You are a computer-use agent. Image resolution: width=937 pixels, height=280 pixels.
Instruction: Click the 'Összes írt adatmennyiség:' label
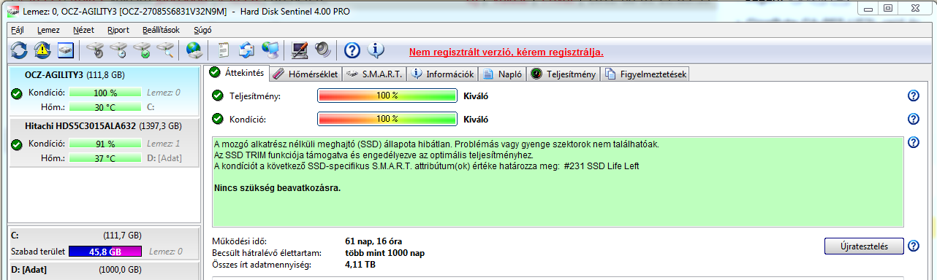pyautogui.click(x=261, y=265)
